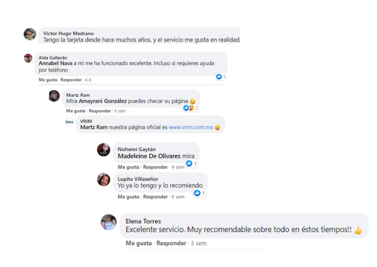Reply to Elena Torres' comment

pyautogui.click(x=172, y=243)
